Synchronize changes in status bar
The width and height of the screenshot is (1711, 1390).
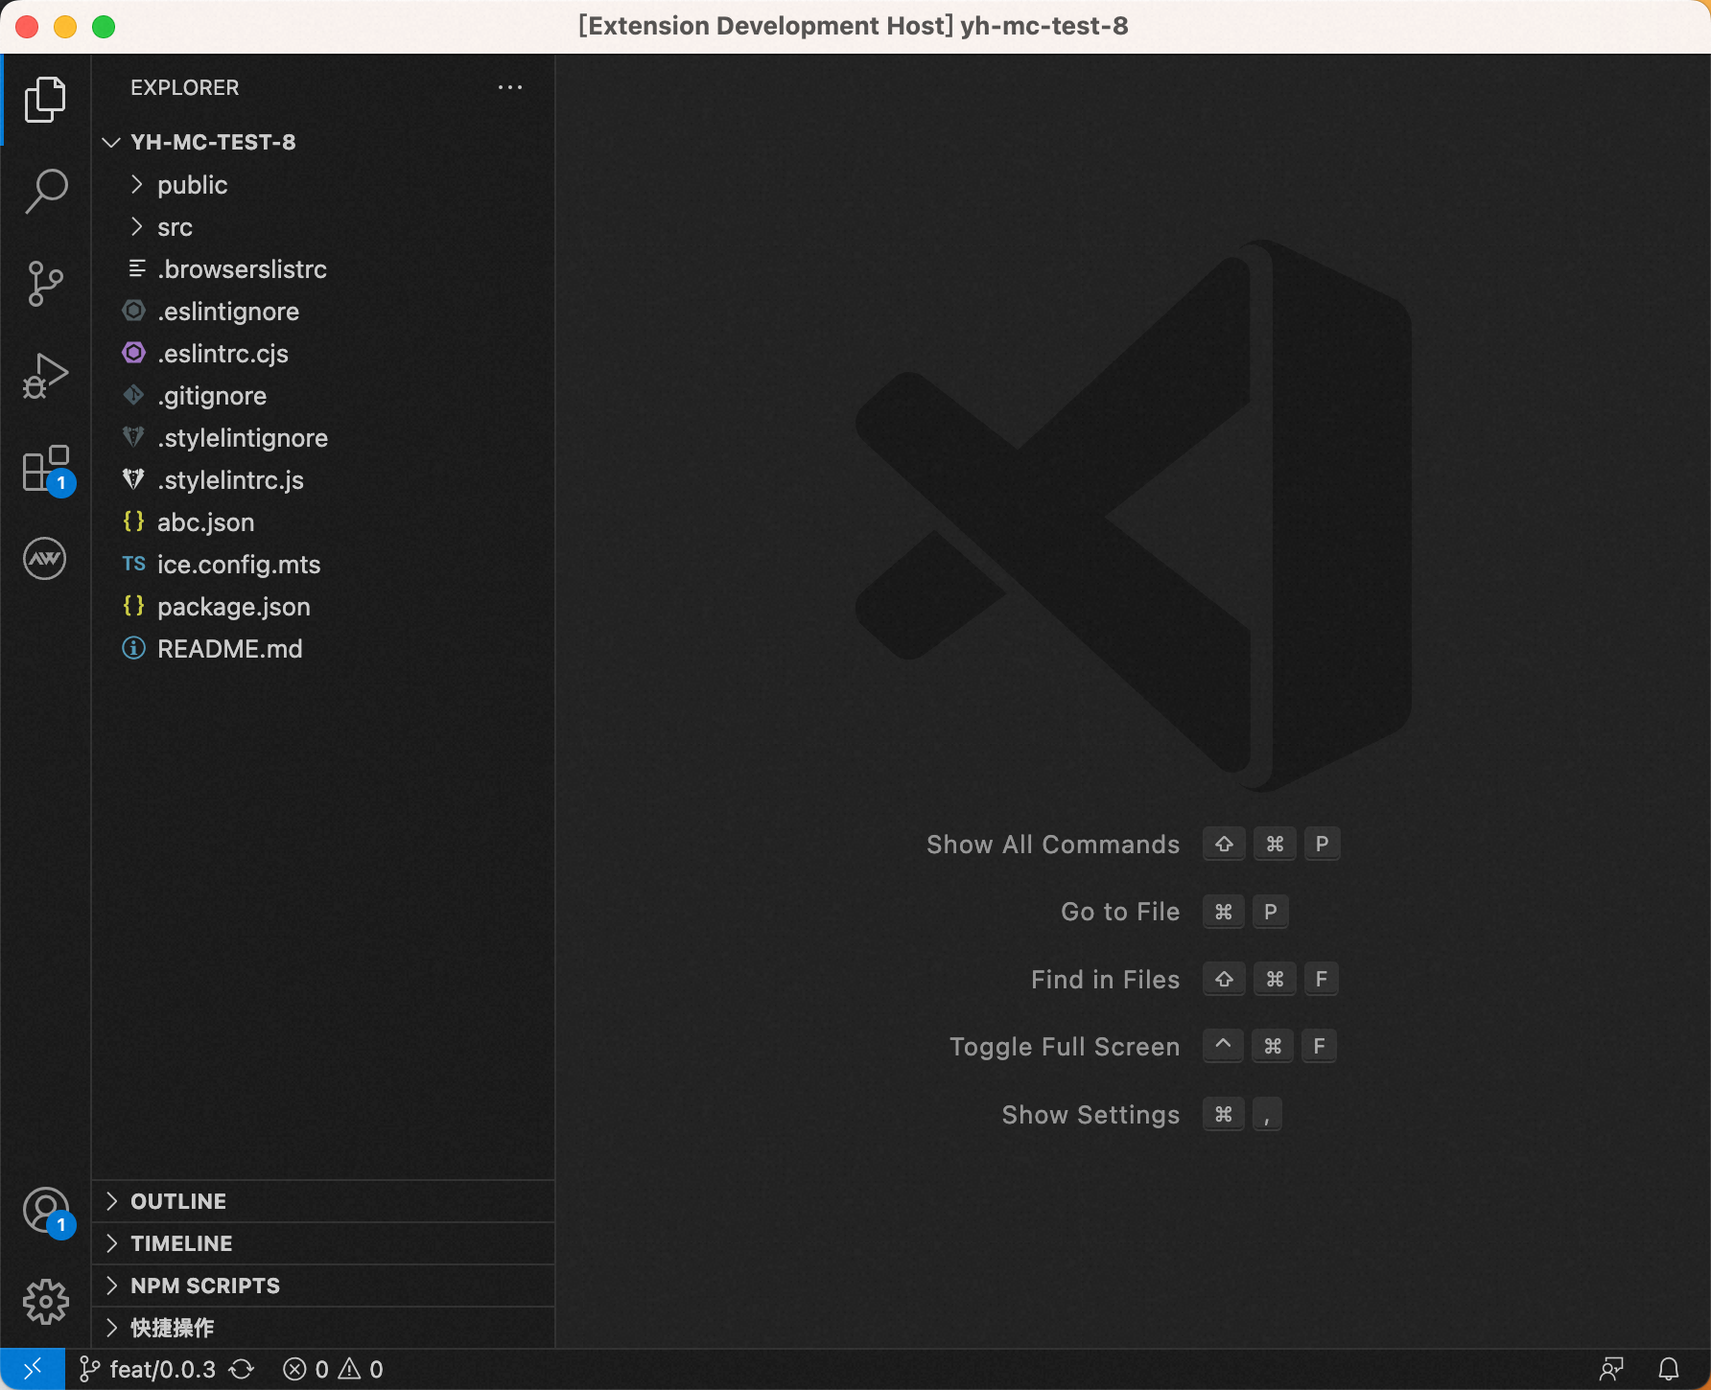point(242,1369)
